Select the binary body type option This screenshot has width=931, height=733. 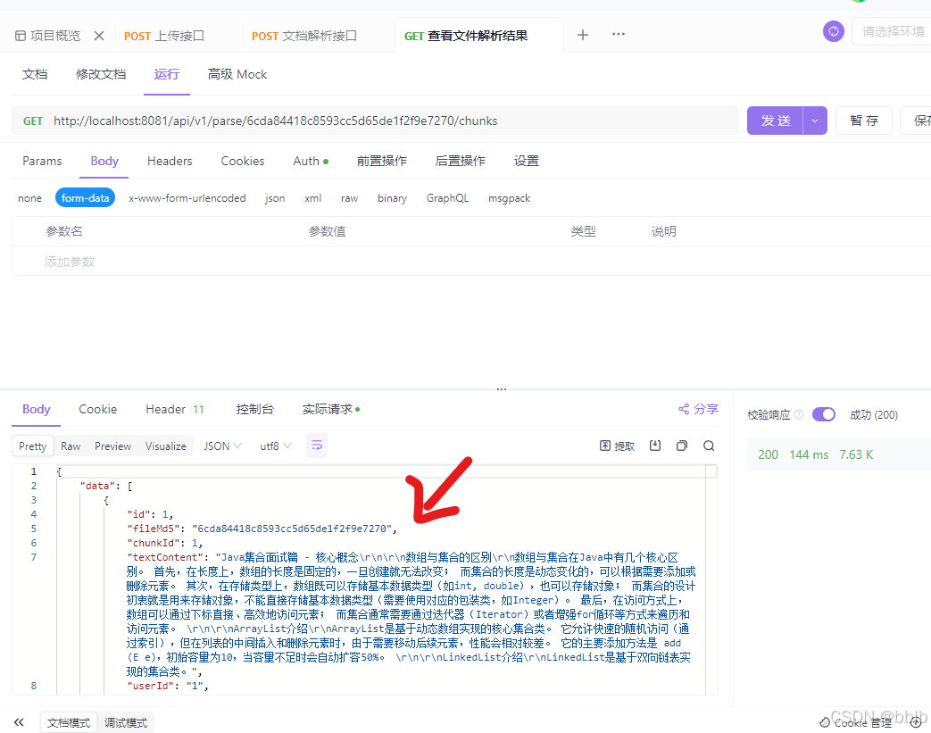click(392, 197)
